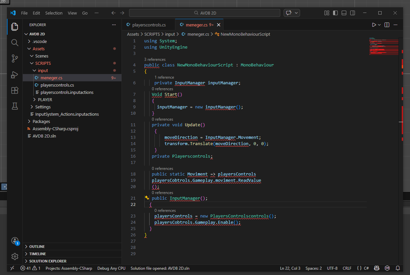Open the Search view in activity bar

(15, 42)
